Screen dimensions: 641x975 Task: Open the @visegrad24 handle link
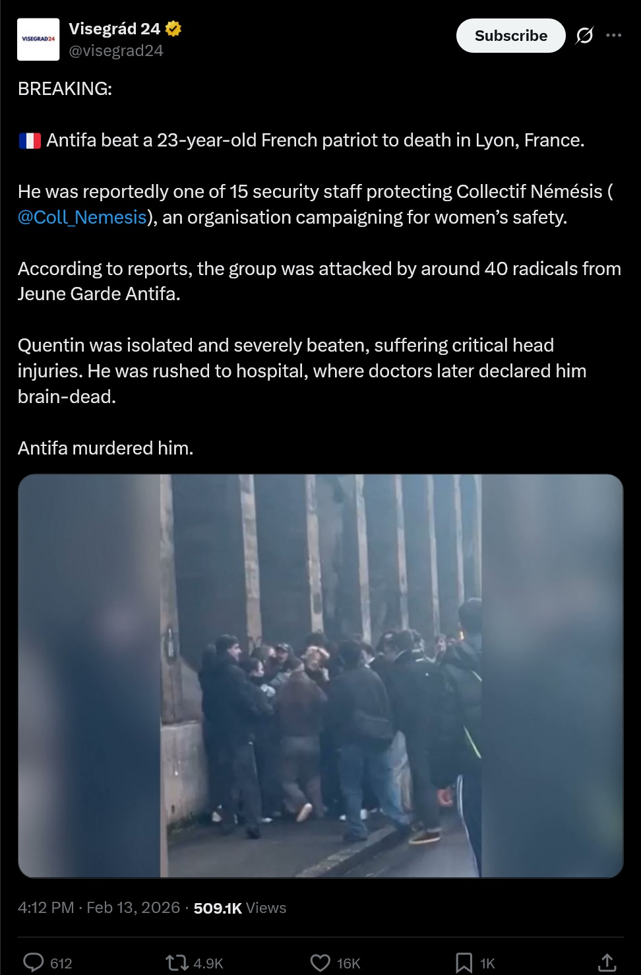(116, 51)
